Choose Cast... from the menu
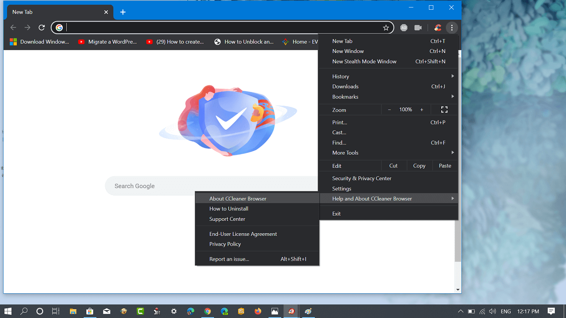566x318 pixels. click(x=389, y=132)
